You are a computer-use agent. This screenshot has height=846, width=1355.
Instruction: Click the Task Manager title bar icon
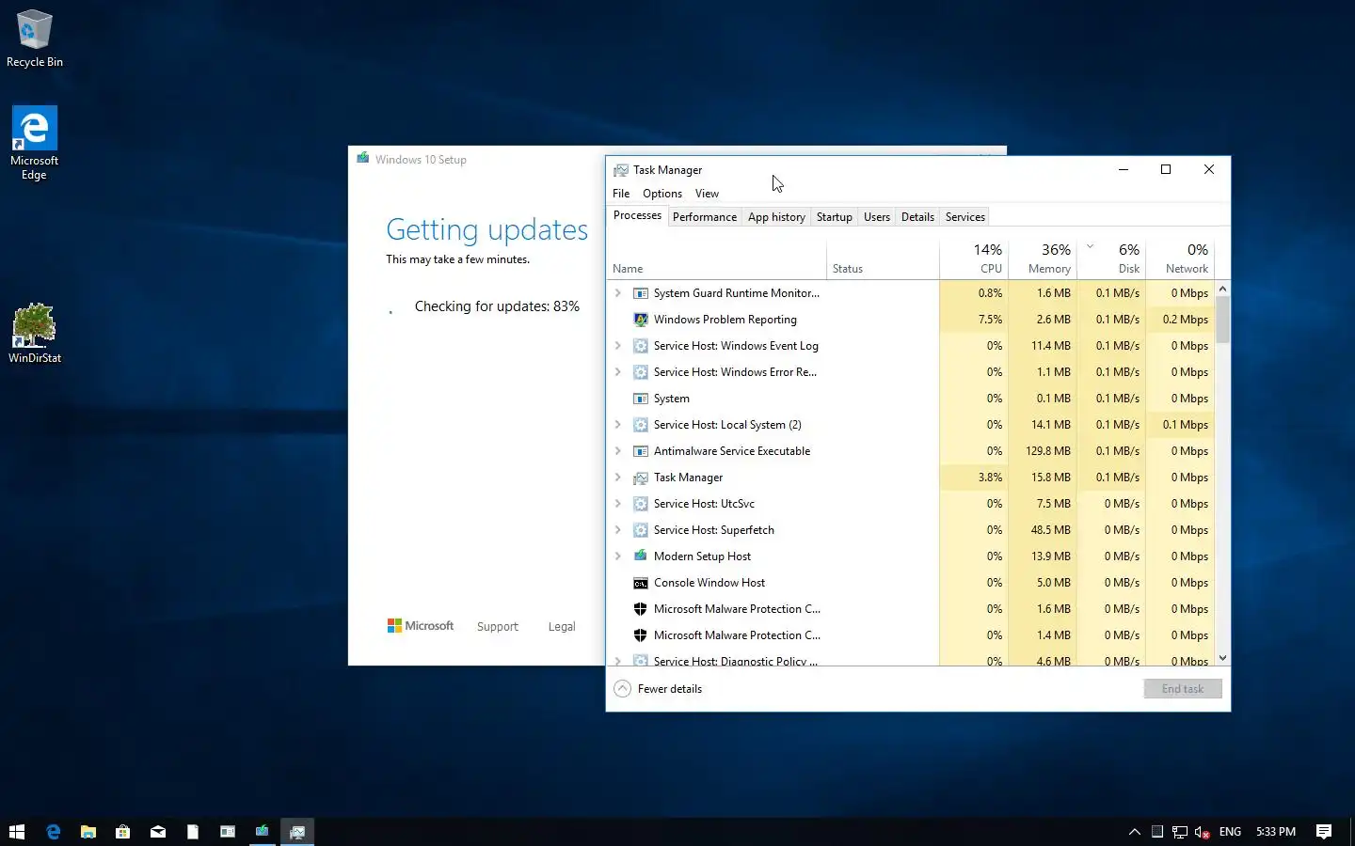(x=621, y=170)
